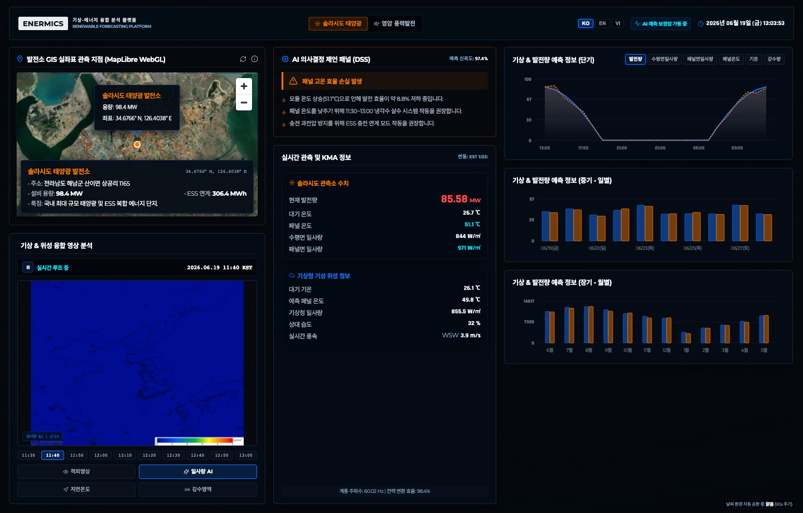Screen dimensions: 803x513
Task: Select the 12:20 satellite frame
Action: [149, 456]
